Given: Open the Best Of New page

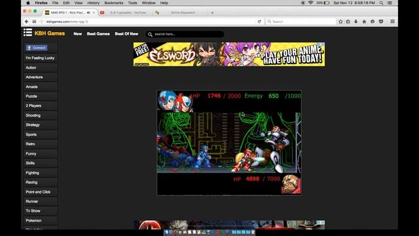Looking at the screenshot, I should click(126, 33).
